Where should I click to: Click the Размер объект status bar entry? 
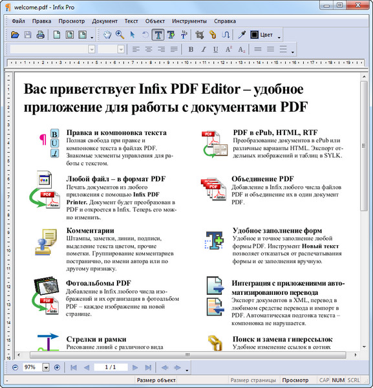tap(156, 380)
